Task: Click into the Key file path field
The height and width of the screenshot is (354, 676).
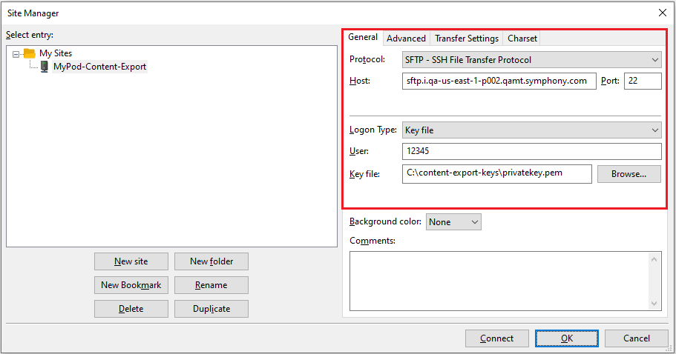Action: coord(496,174)
